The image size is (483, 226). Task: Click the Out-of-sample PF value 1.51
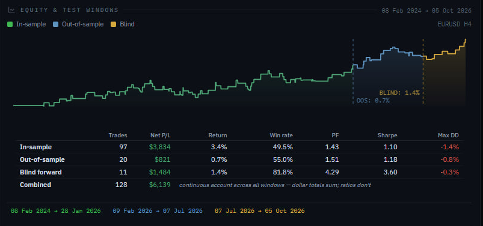[332, 159]
